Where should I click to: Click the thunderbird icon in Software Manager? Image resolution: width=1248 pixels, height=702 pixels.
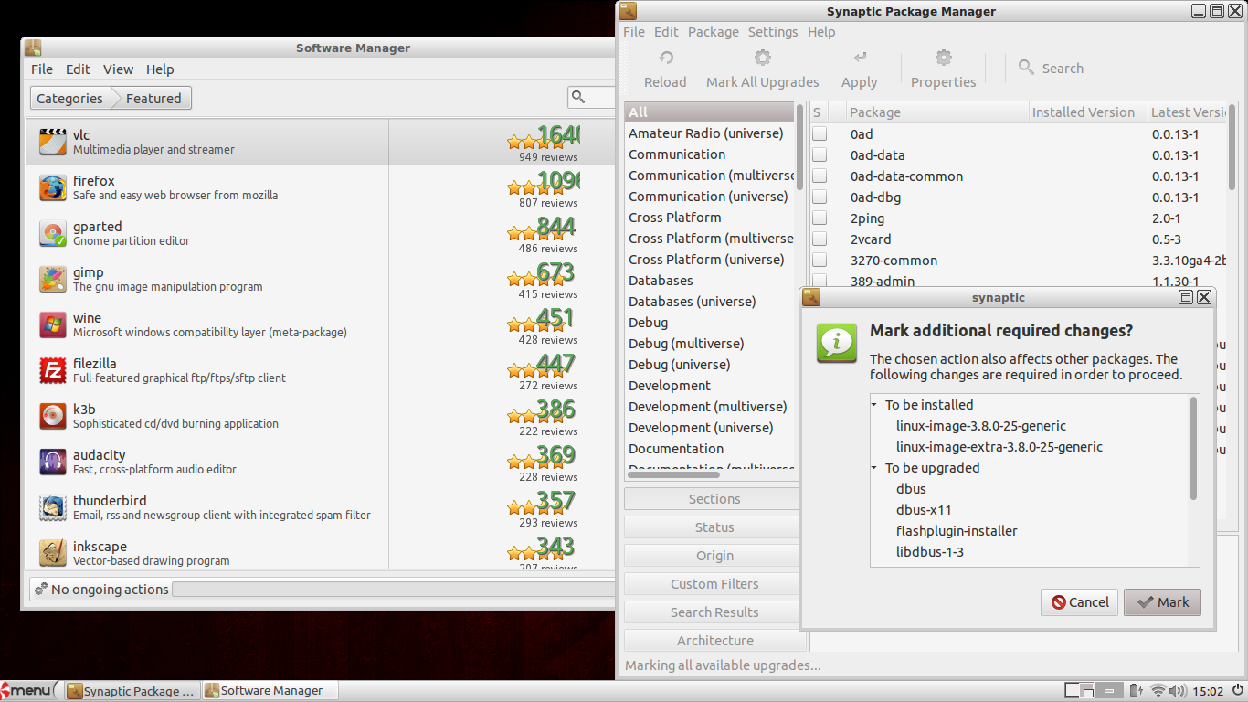click(53, 507)
